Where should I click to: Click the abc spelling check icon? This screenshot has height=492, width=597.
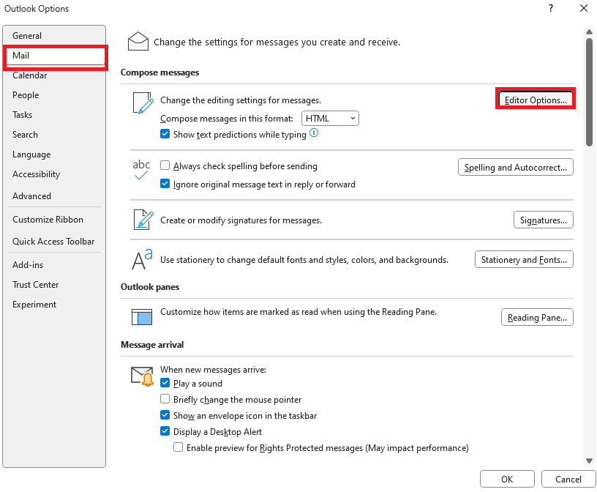(x=141, y=170)
